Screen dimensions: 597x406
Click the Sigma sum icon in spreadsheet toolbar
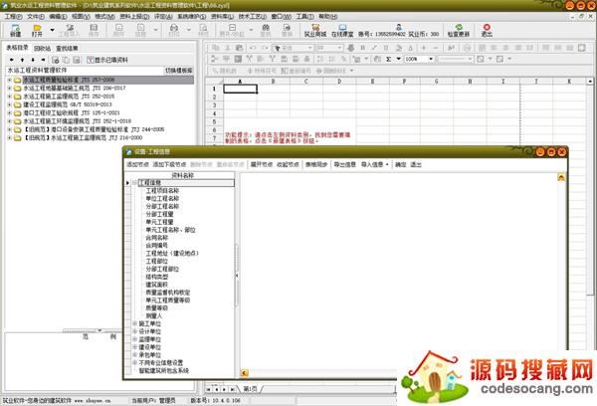coord(389,59)
